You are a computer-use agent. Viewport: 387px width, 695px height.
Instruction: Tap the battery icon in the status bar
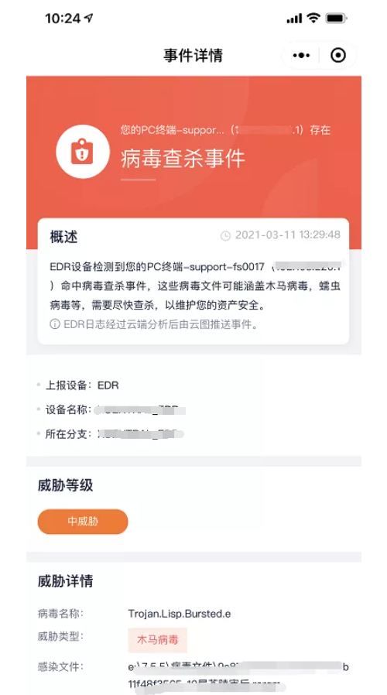pyautogui.click(x=336, y=18)
